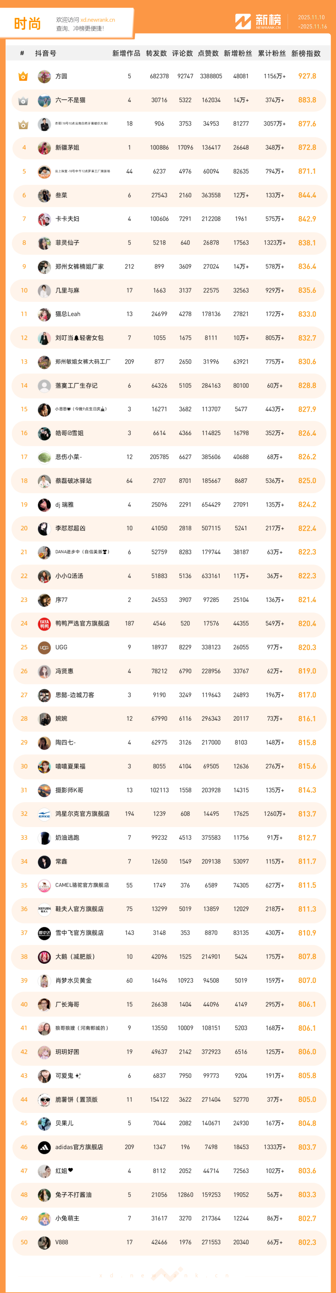Click the brown UGG brand avatar
Image resolution: width=336 pixels, height=1293 pixels.
click(x=44, y=648)
